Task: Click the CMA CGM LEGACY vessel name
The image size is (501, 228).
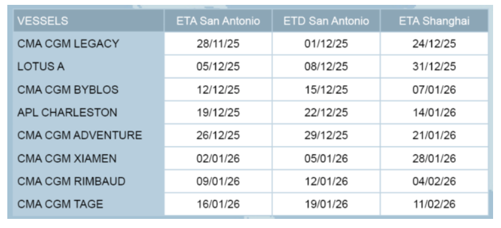Action: coord(68,44)
